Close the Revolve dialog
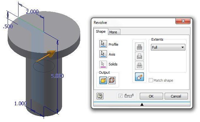The image size is (200, 122). tap(183, 21)
